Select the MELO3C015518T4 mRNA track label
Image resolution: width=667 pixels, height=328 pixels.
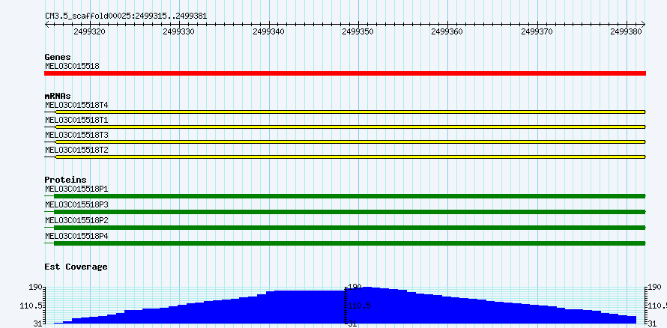[x=76, y=105]
